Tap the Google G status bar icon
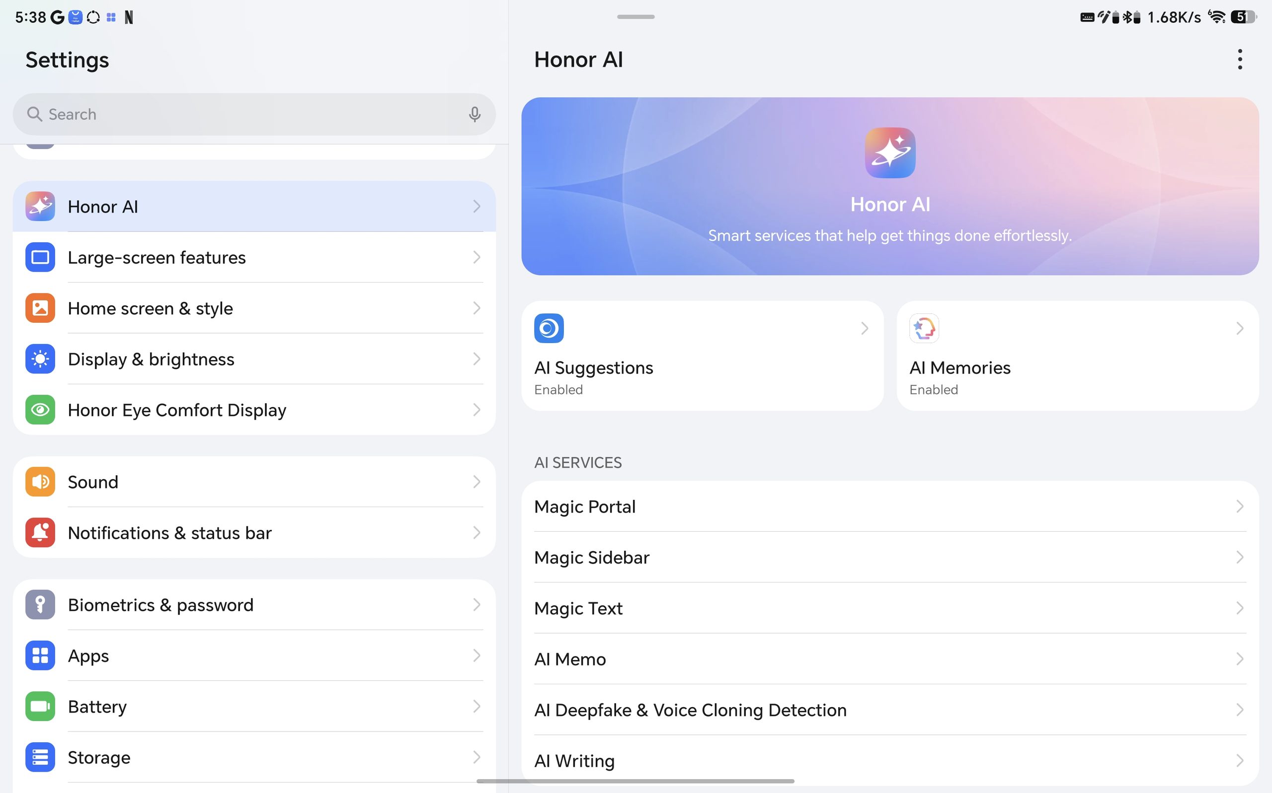The height and width of the screenshot is (793, 1272). click(57, 17)
